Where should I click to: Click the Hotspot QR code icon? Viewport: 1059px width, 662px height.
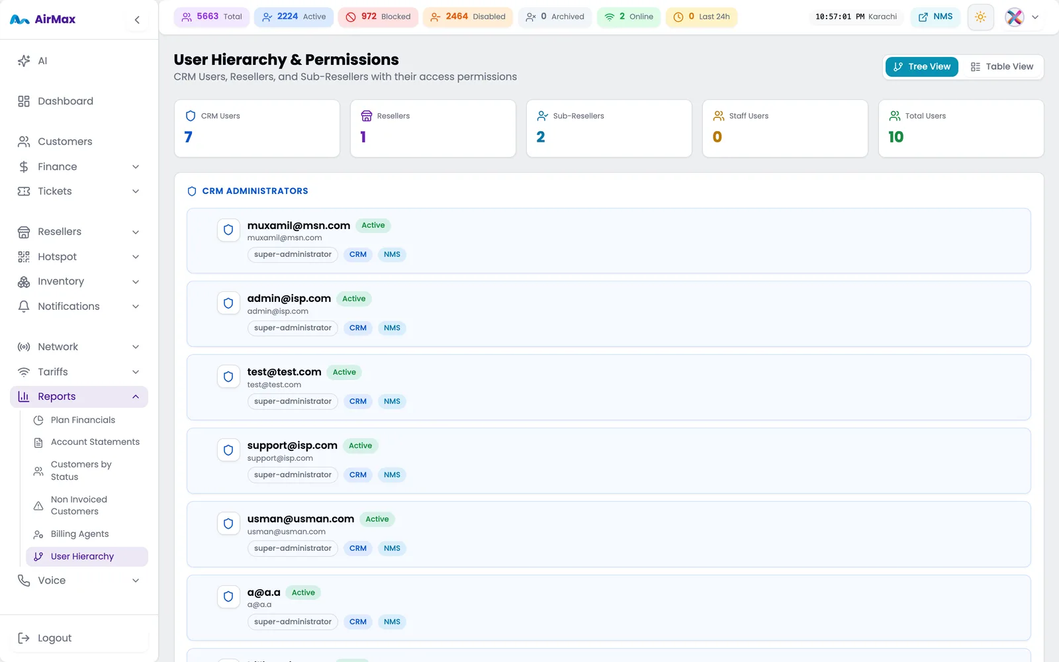(x=24, y=257)
